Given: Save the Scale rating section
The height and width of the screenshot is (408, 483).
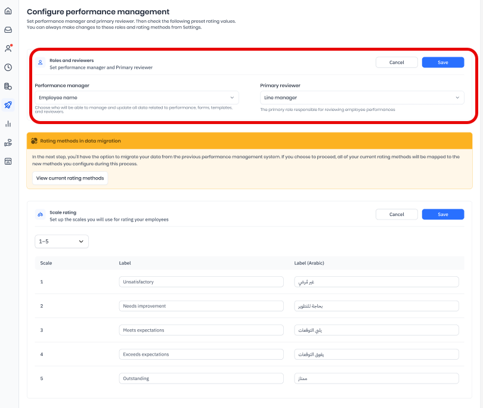Looking at the screenshot, I should click(x=442, y=214).
